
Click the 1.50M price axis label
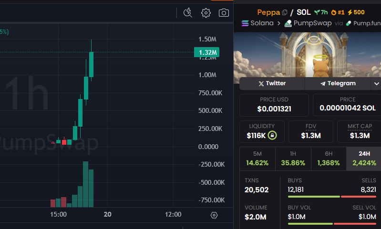coord(207,40)
